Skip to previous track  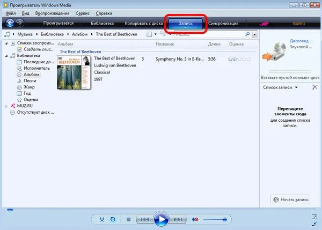pyautogui.click(x=145, y=219)
